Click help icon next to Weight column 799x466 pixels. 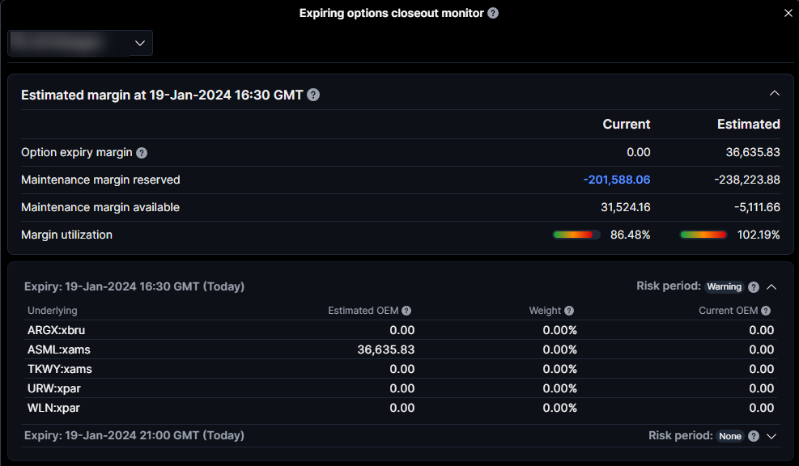[569, 311]
